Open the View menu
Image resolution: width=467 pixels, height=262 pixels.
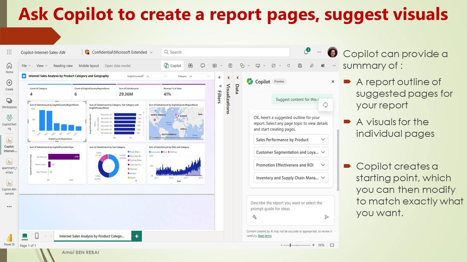point(42,66)
